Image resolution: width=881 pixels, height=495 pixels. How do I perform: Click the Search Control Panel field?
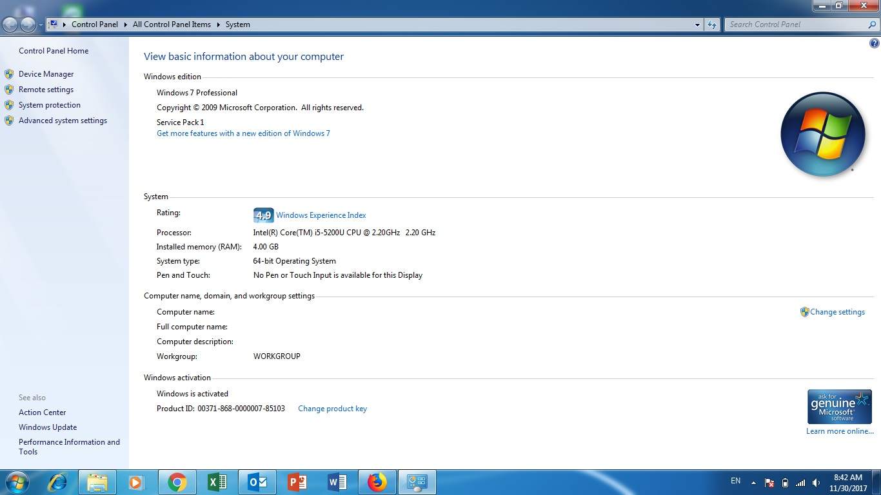coord(797,24)
